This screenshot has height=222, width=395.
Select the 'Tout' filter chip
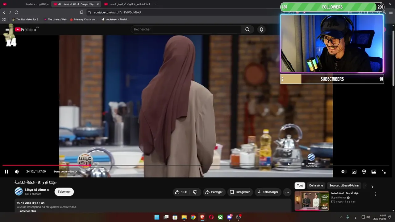point(300,186)
